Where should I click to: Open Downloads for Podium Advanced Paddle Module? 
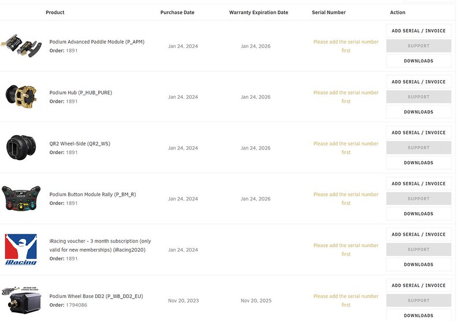[x=419, y=61]
